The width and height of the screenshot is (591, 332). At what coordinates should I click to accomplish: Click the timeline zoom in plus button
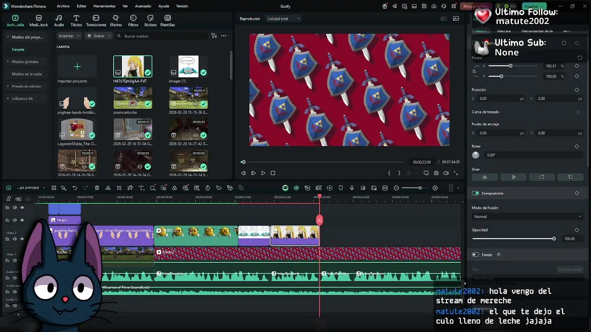(x=435, y=188)
